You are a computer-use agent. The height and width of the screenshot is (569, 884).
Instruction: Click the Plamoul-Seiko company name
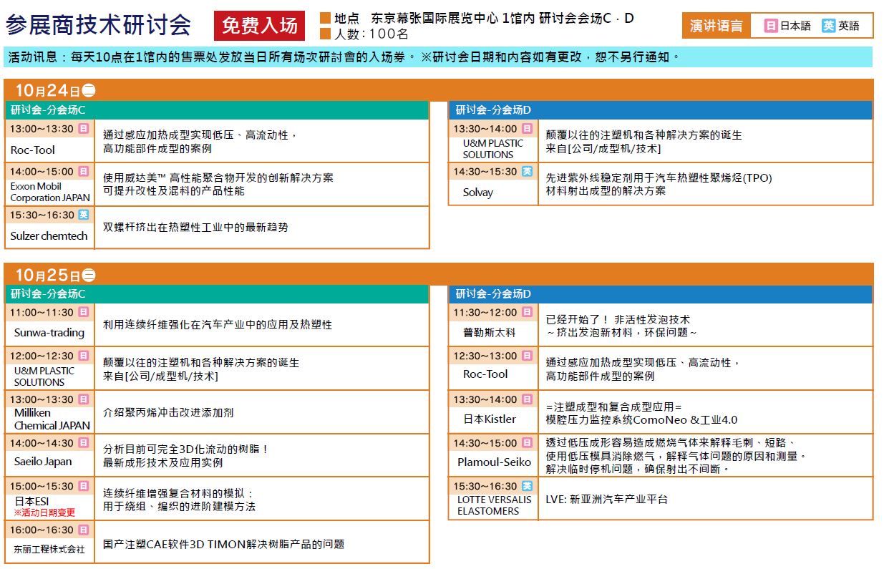[x=493, y=462]
